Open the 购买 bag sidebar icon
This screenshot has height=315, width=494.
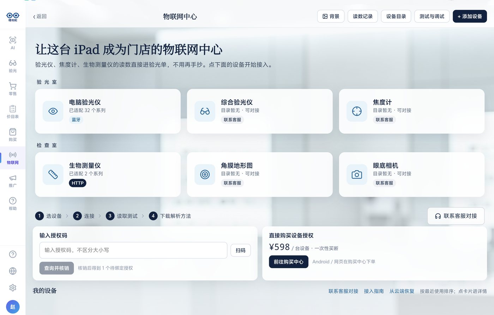pos(13,135)
